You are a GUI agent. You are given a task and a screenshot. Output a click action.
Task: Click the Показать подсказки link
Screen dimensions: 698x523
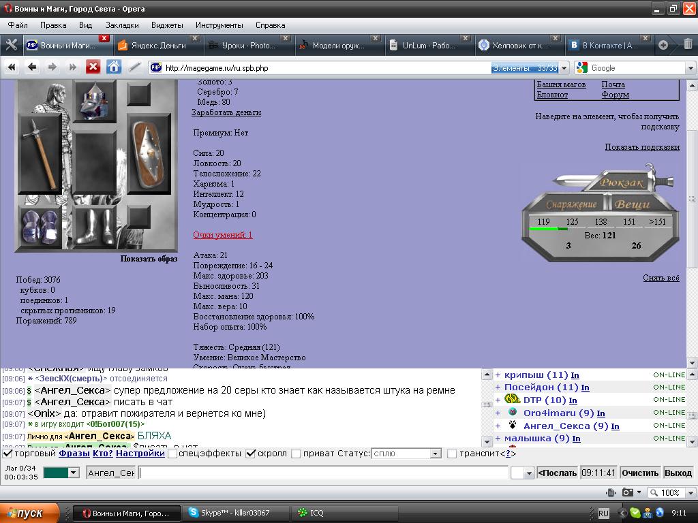click(642, 147)
